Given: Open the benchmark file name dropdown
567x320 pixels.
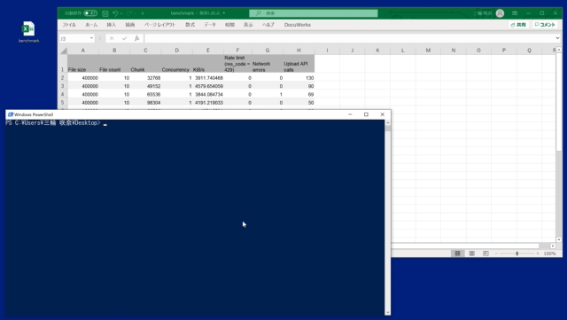Looking at the screenshot, I should click(224, 13).
